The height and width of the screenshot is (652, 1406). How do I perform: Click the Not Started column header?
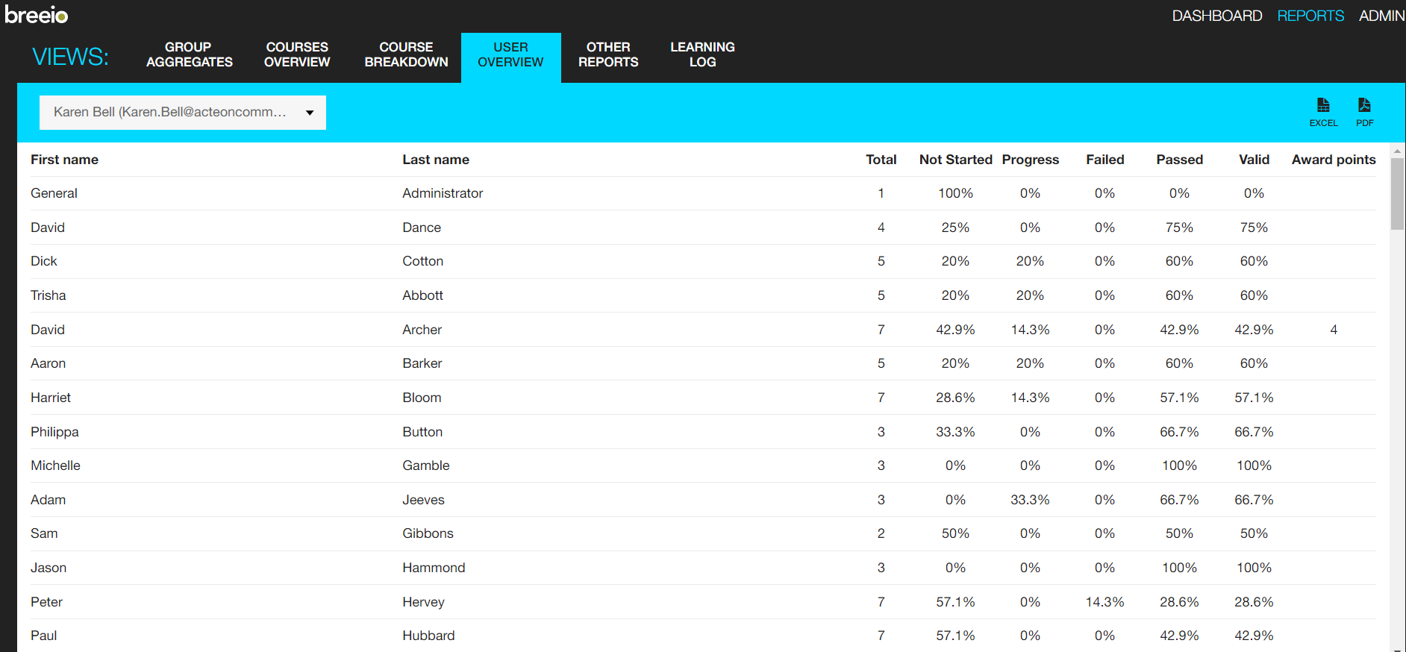click(x=955, y=160)
